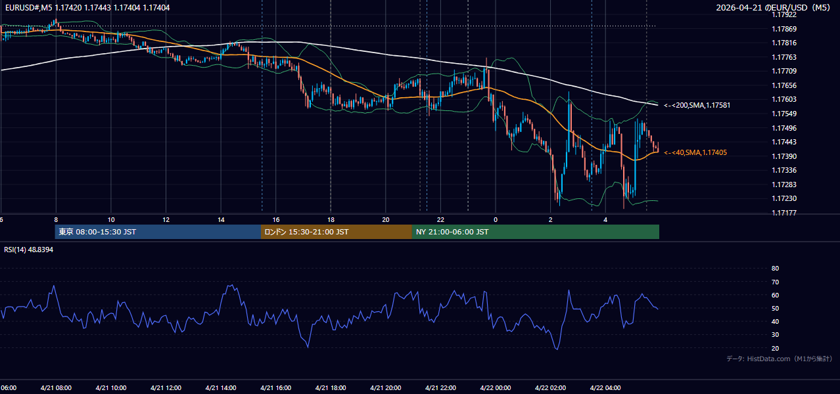
Task: Click price axis value 1.17763
Action: (783, 57)
